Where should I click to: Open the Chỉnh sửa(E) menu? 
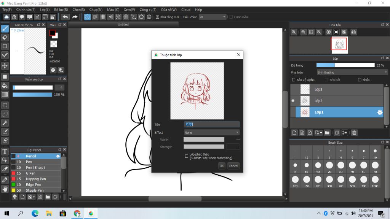coord(26,10)
